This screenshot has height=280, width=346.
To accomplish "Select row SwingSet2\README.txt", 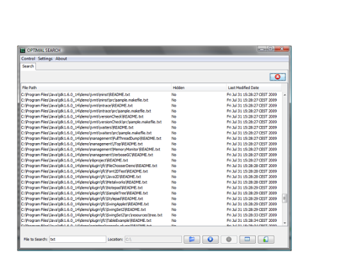I will point(151,210).
